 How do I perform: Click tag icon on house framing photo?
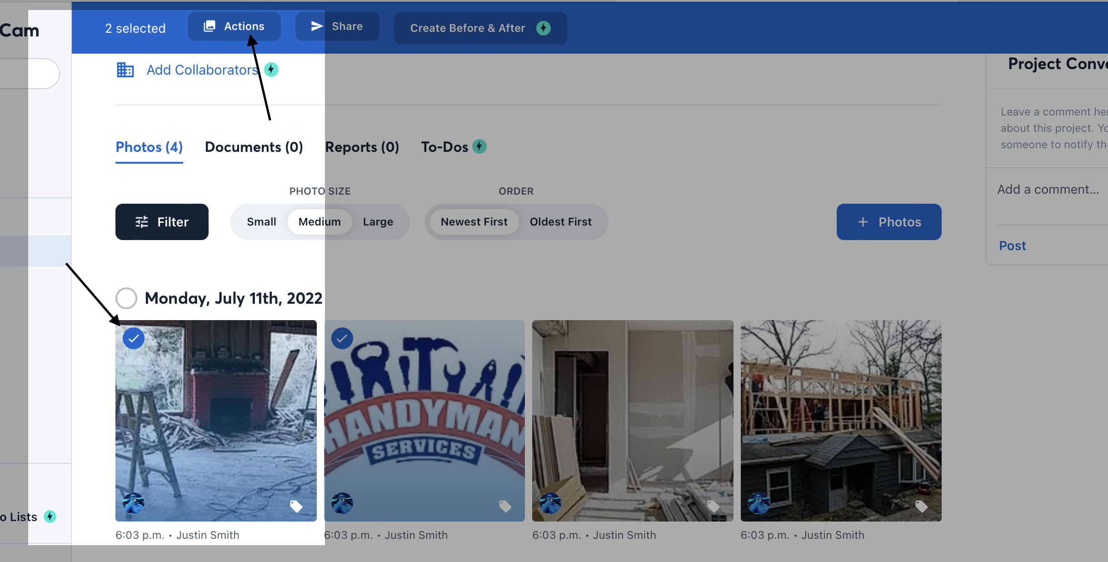click(x=921, y=506)
